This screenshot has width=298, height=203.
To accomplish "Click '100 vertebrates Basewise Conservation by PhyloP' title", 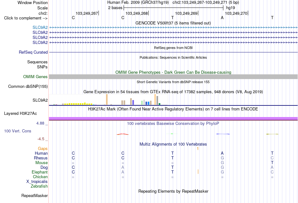I will 173,124.
